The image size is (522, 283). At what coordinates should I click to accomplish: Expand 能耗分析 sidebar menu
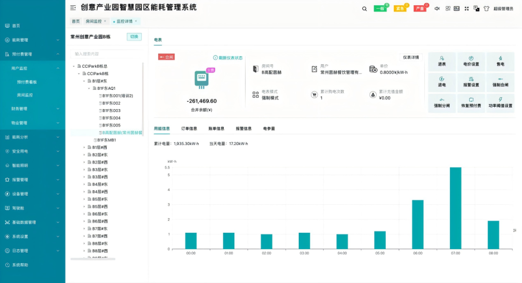[x=32, y=137]
